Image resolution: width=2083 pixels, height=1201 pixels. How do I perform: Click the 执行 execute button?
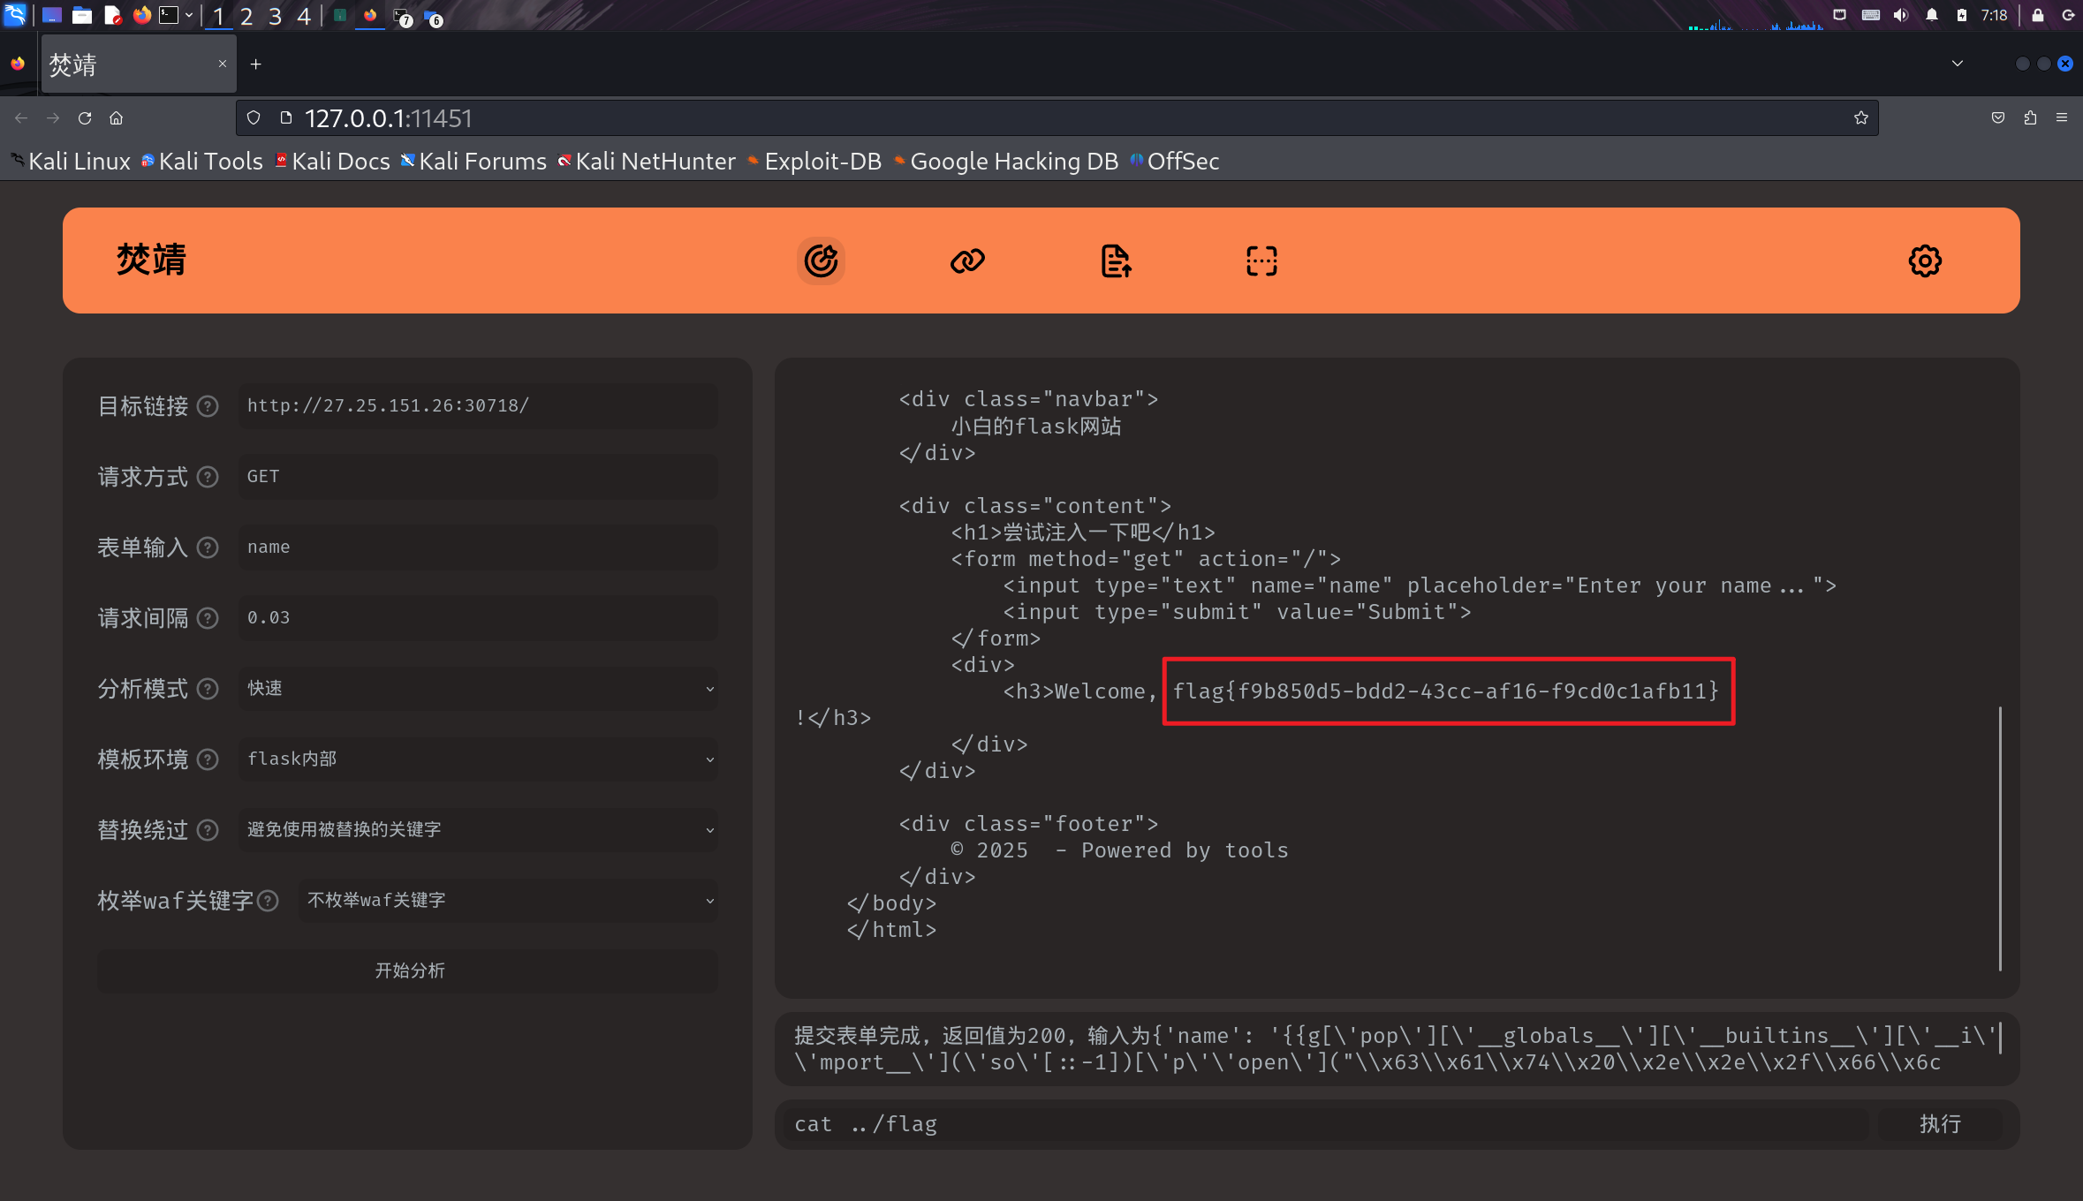tap(1940, 1124)
